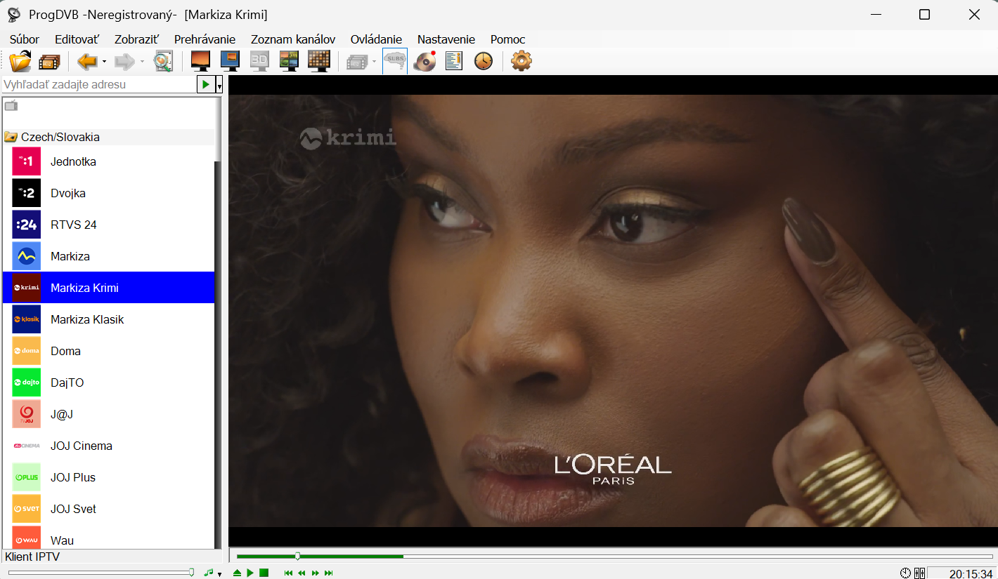Open the program guide list icon
This screenshot has width=998, height=579.
point(454,62)
